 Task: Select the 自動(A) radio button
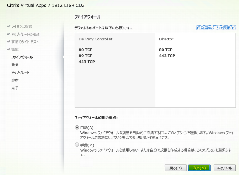(77, 127)
